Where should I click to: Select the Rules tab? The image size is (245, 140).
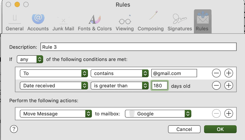click(202, 22)
